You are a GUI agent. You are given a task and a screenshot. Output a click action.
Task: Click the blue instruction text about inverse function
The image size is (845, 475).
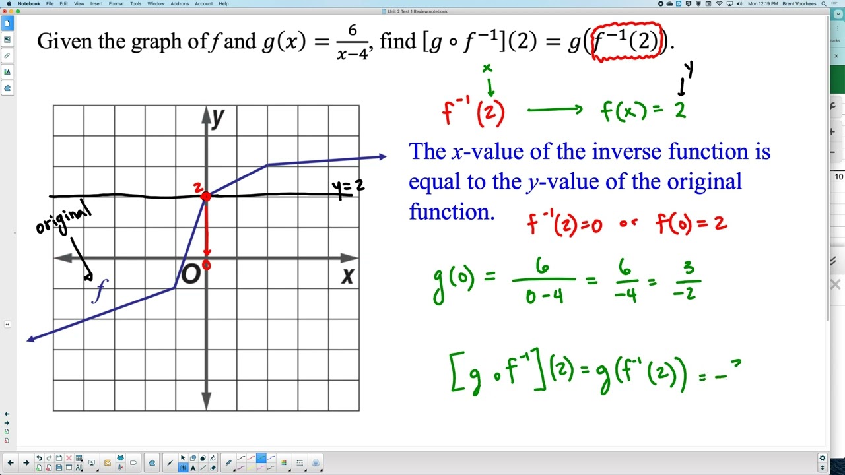click(590, 181)
